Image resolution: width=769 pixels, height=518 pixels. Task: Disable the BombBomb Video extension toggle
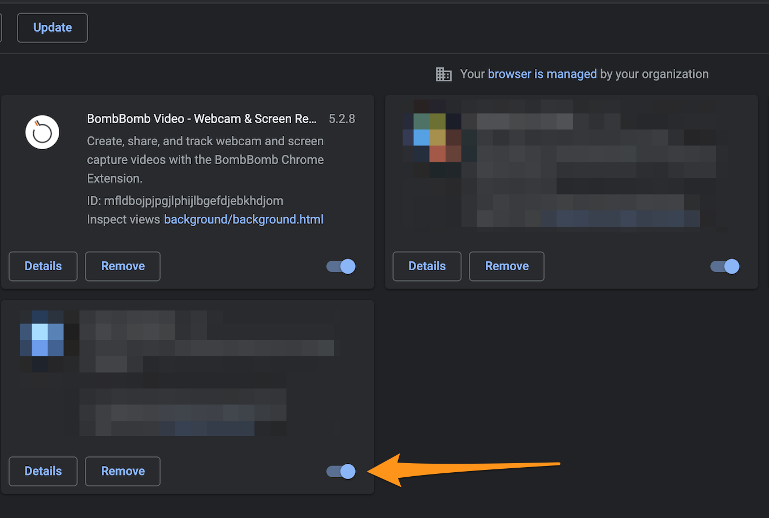(x=341, y=266)
